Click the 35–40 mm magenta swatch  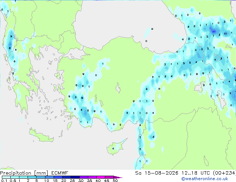(x=92, y=177)
